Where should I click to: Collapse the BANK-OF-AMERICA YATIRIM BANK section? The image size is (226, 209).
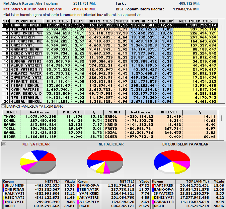pyautogui.click(x=3, y=107)
